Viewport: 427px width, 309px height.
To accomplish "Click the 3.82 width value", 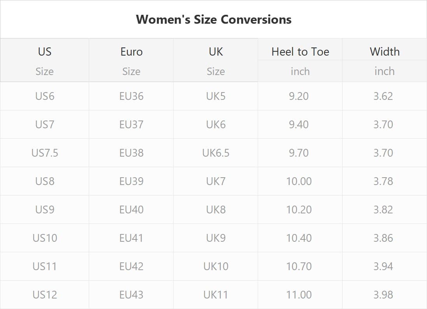I will click(383, 209).
